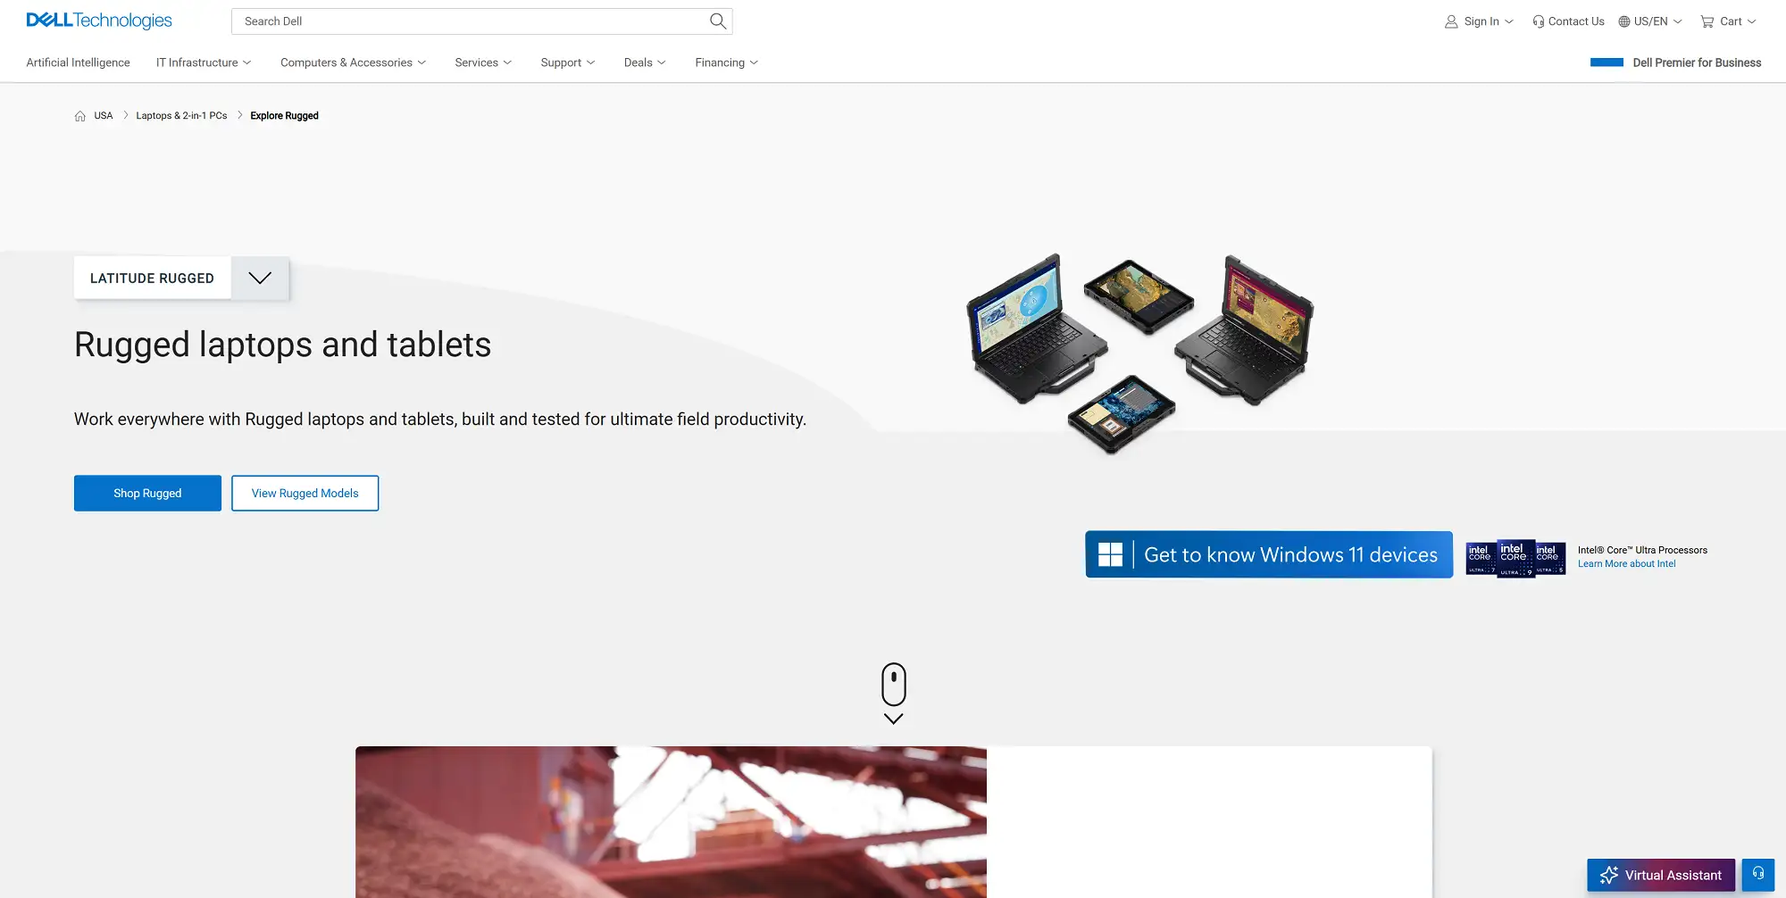Open the headset support chat icon
This screenshot has height=898, width=1786.
point(1757,875)
